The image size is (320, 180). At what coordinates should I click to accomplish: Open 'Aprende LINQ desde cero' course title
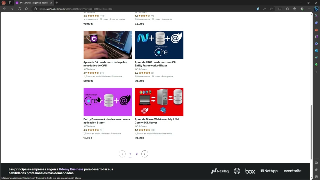(155, 64)
